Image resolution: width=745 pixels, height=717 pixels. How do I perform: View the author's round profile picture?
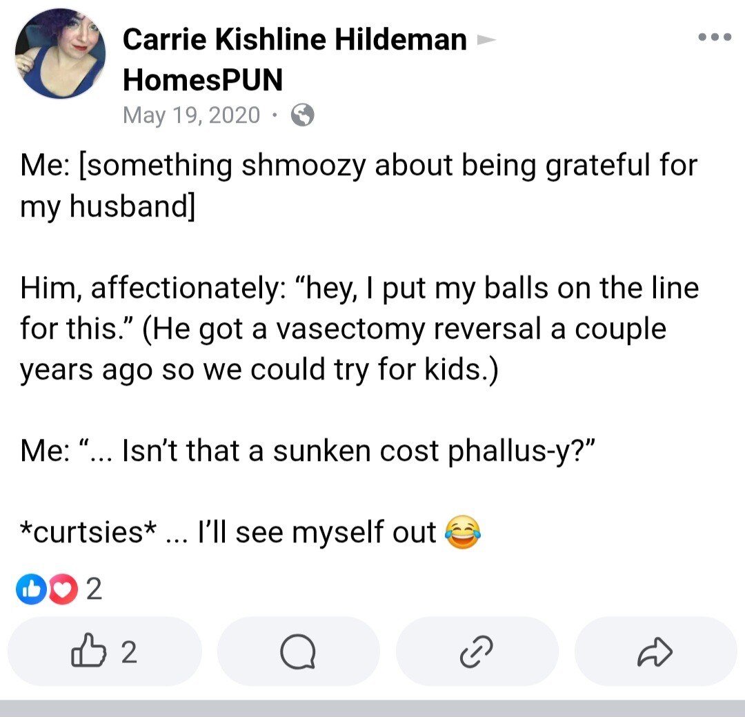tap(60, 54)
